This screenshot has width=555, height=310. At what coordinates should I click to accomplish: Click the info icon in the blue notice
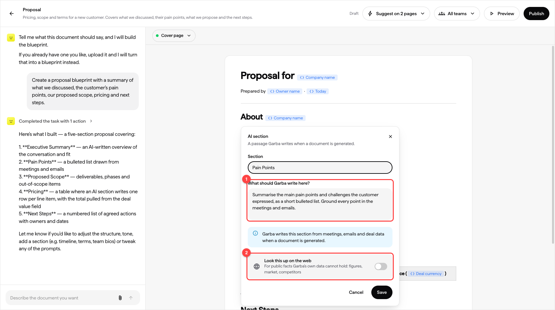click(x=255, y=233)
